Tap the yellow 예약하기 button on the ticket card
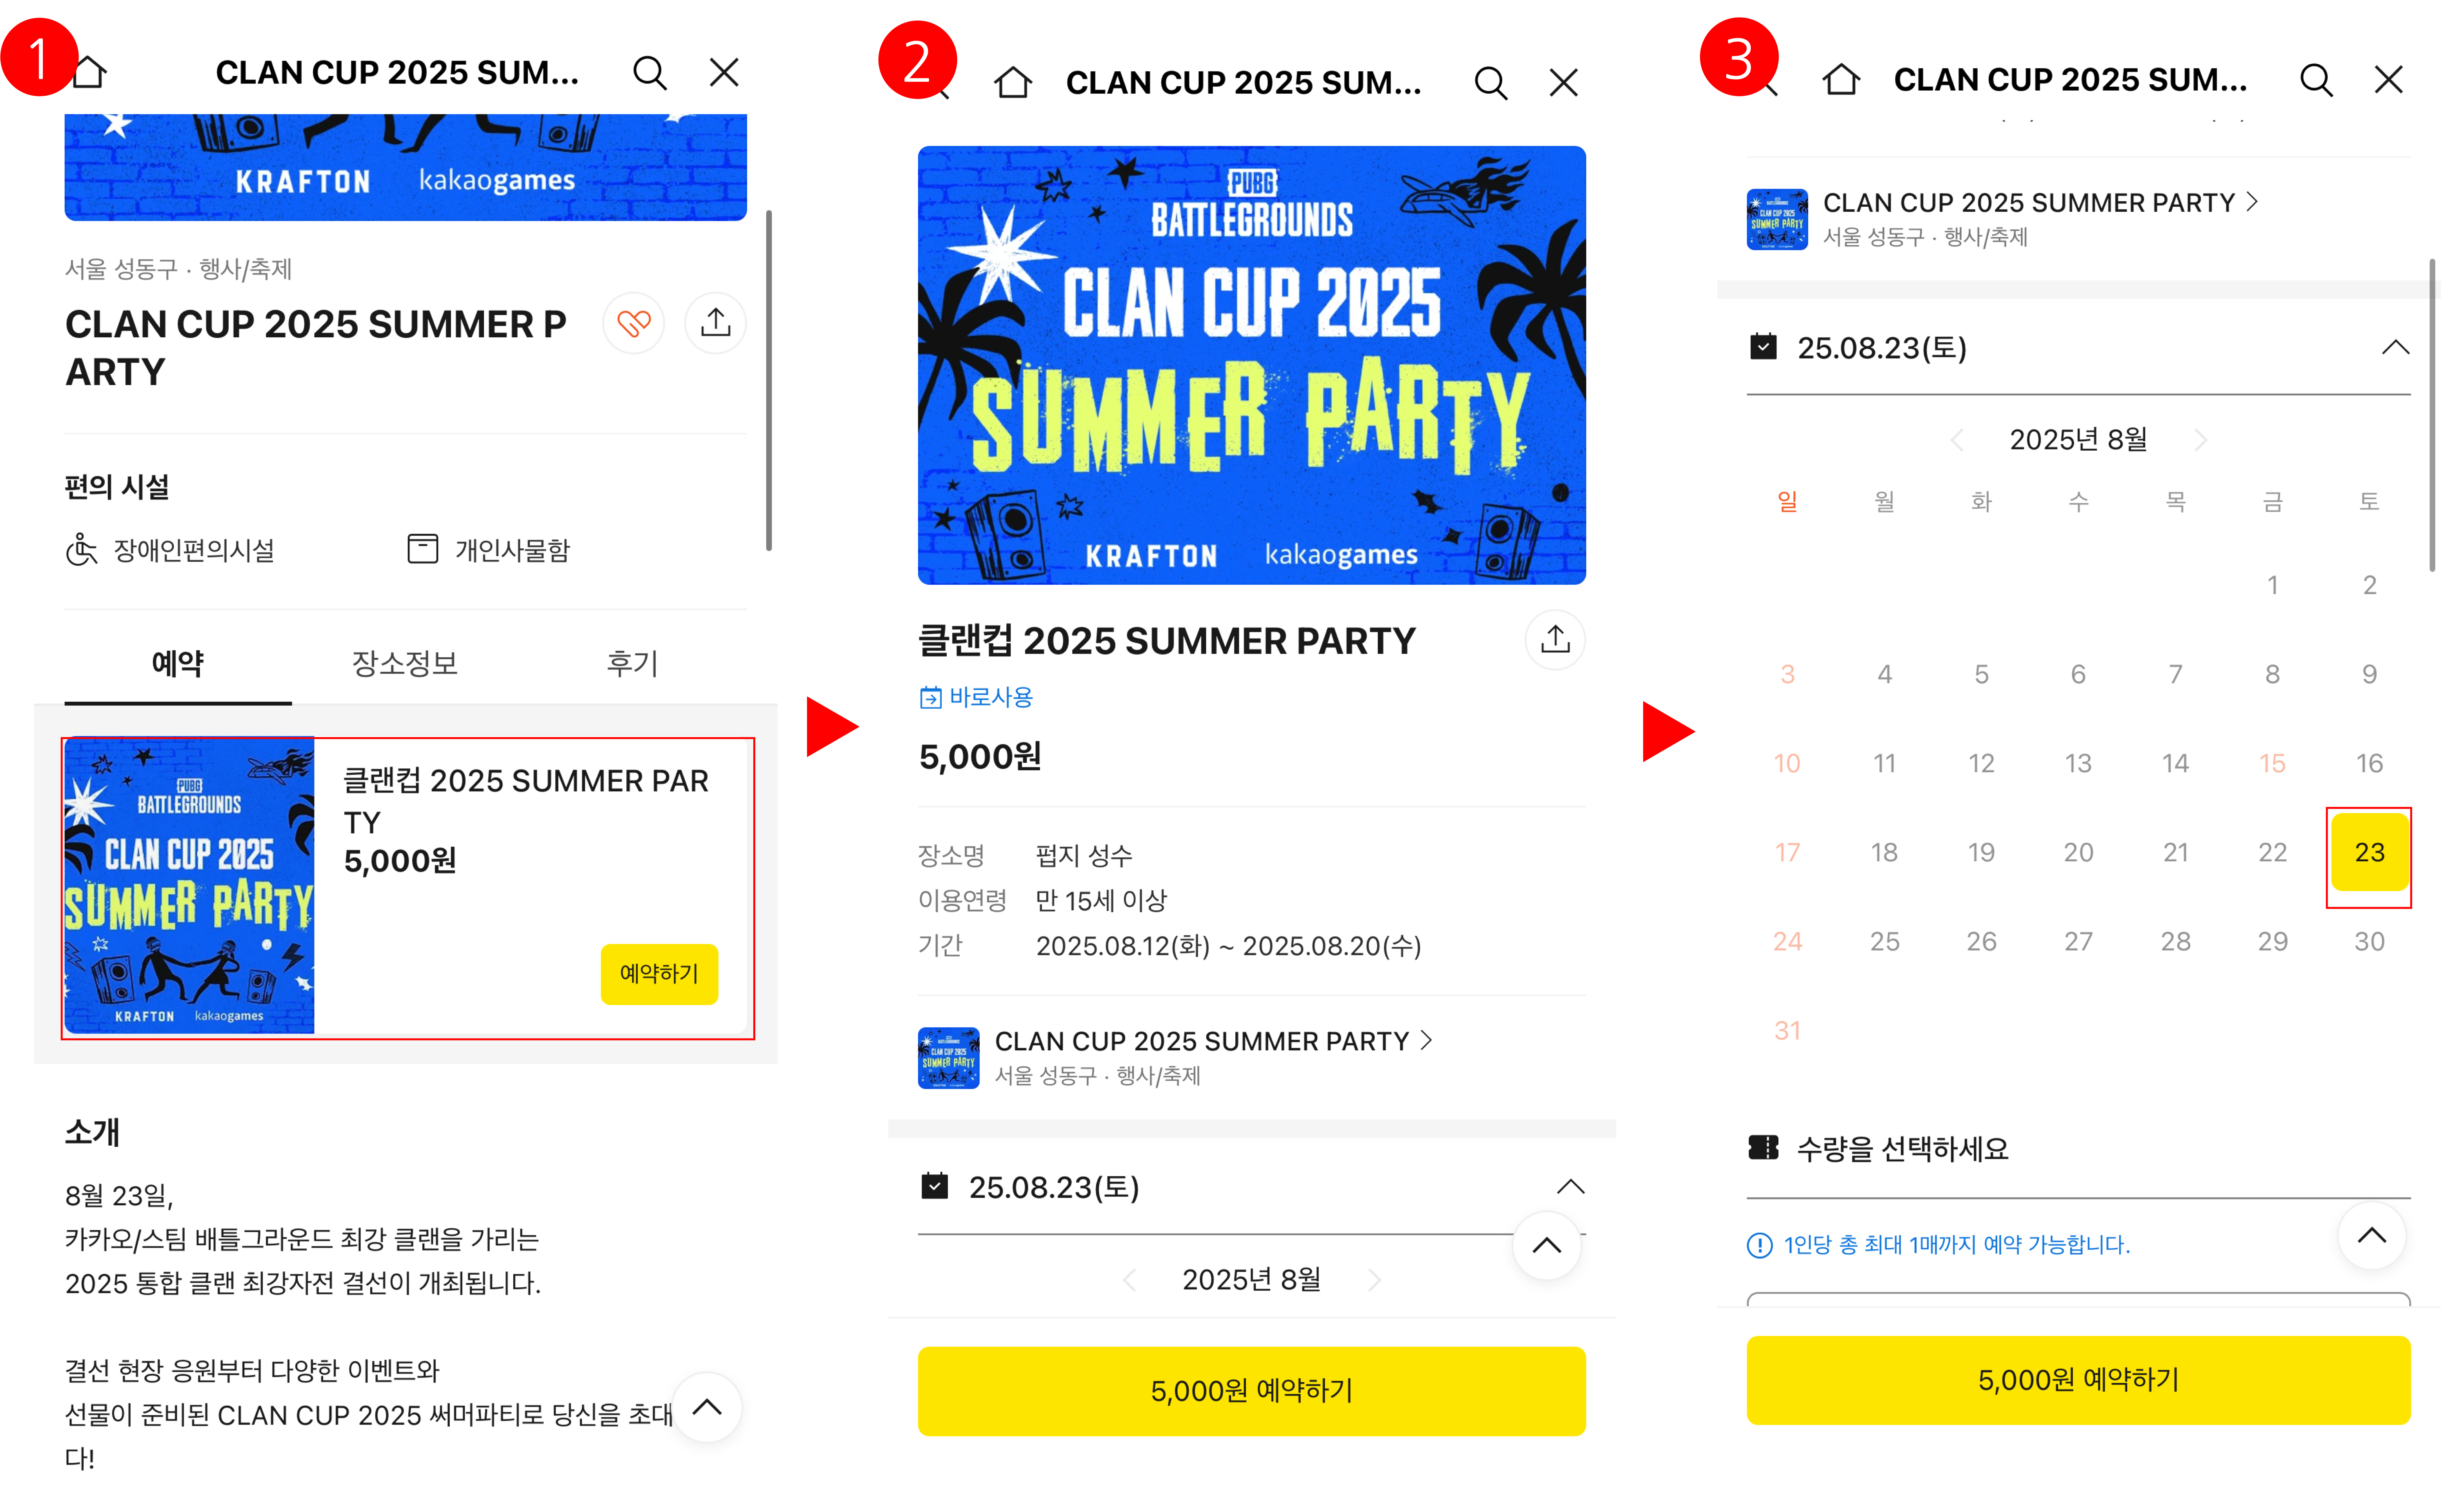Image resolution: width=2464 pixels, height=1512 pixels. point(659,974)
